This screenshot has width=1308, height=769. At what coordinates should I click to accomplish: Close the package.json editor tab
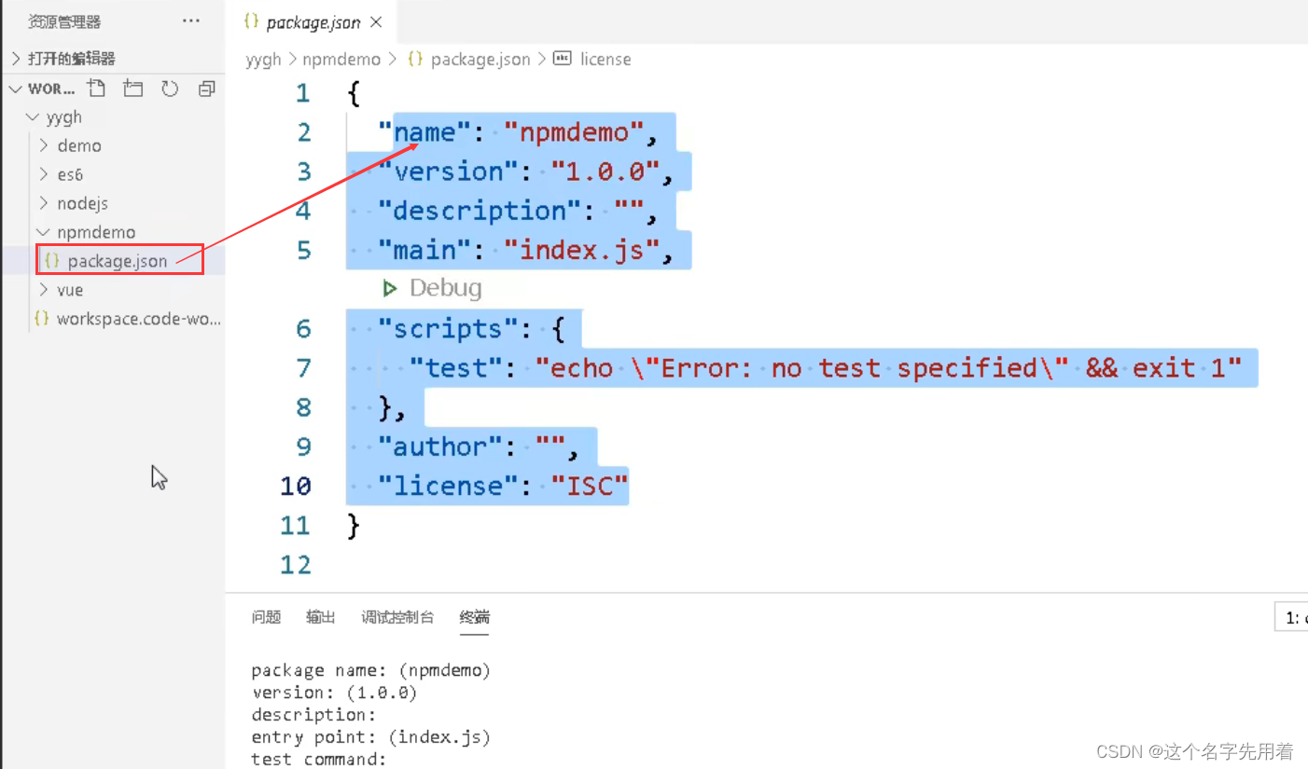coord(376,22)
